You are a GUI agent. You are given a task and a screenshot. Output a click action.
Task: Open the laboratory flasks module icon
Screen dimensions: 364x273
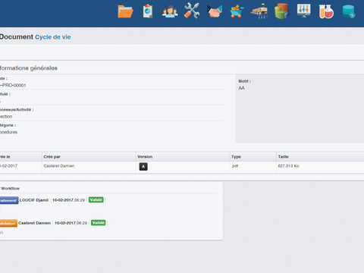(326, 11)
